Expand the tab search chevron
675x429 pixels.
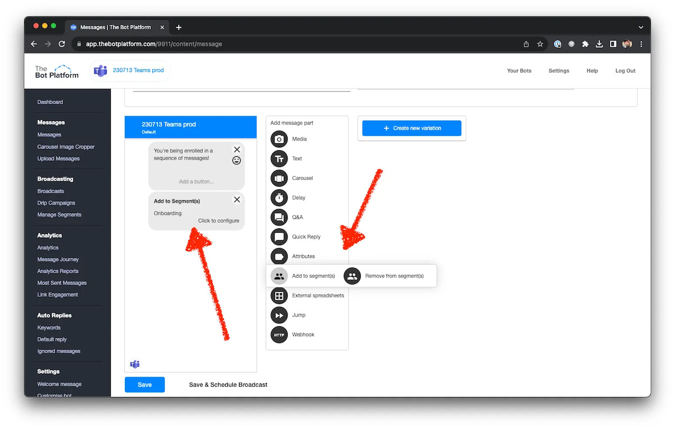[x=641, y=27]
